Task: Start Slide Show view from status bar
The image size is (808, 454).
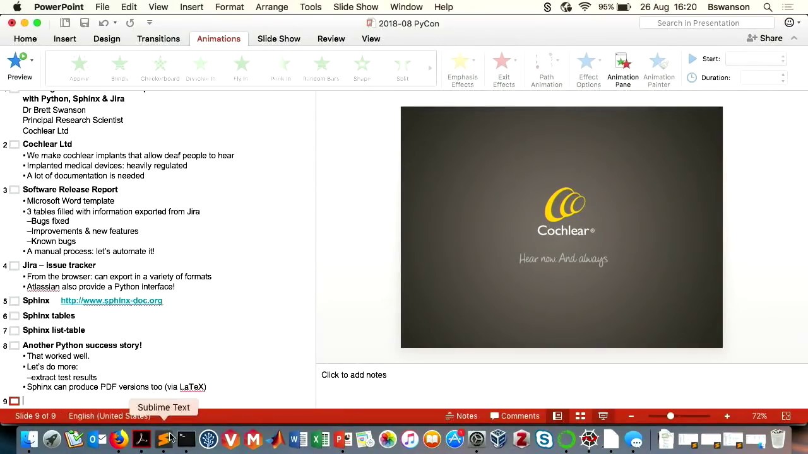Action: [x=603, y=416]
